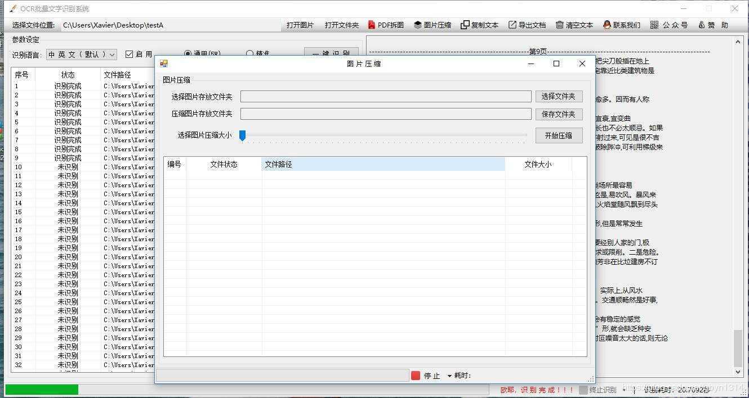This screenshot has height=398, width=749.
Task: Select the 通用(5X) recognition mode
Action: (x=188, y=53)
